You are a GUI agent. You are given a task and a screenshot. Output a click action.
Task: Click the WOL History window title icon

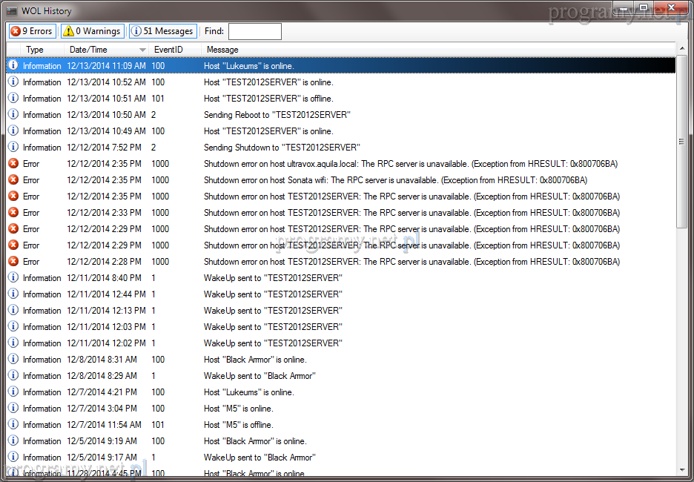click(x=11, y=11)
